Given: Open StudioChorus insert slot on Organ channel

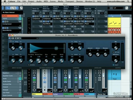Looking at the screenshot, I should (89, 19).
